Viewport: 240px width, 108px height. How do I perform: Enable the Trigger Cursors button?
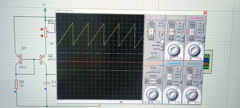point(162,49)
